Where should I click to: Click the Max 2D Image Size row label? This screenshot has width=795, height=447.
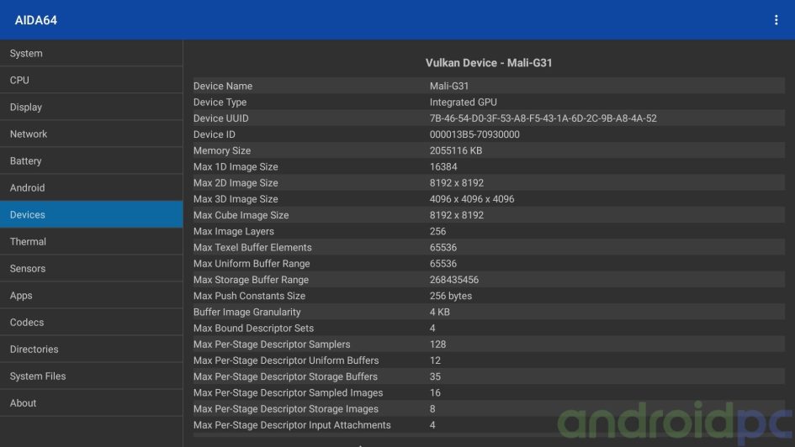coord(236,183)
